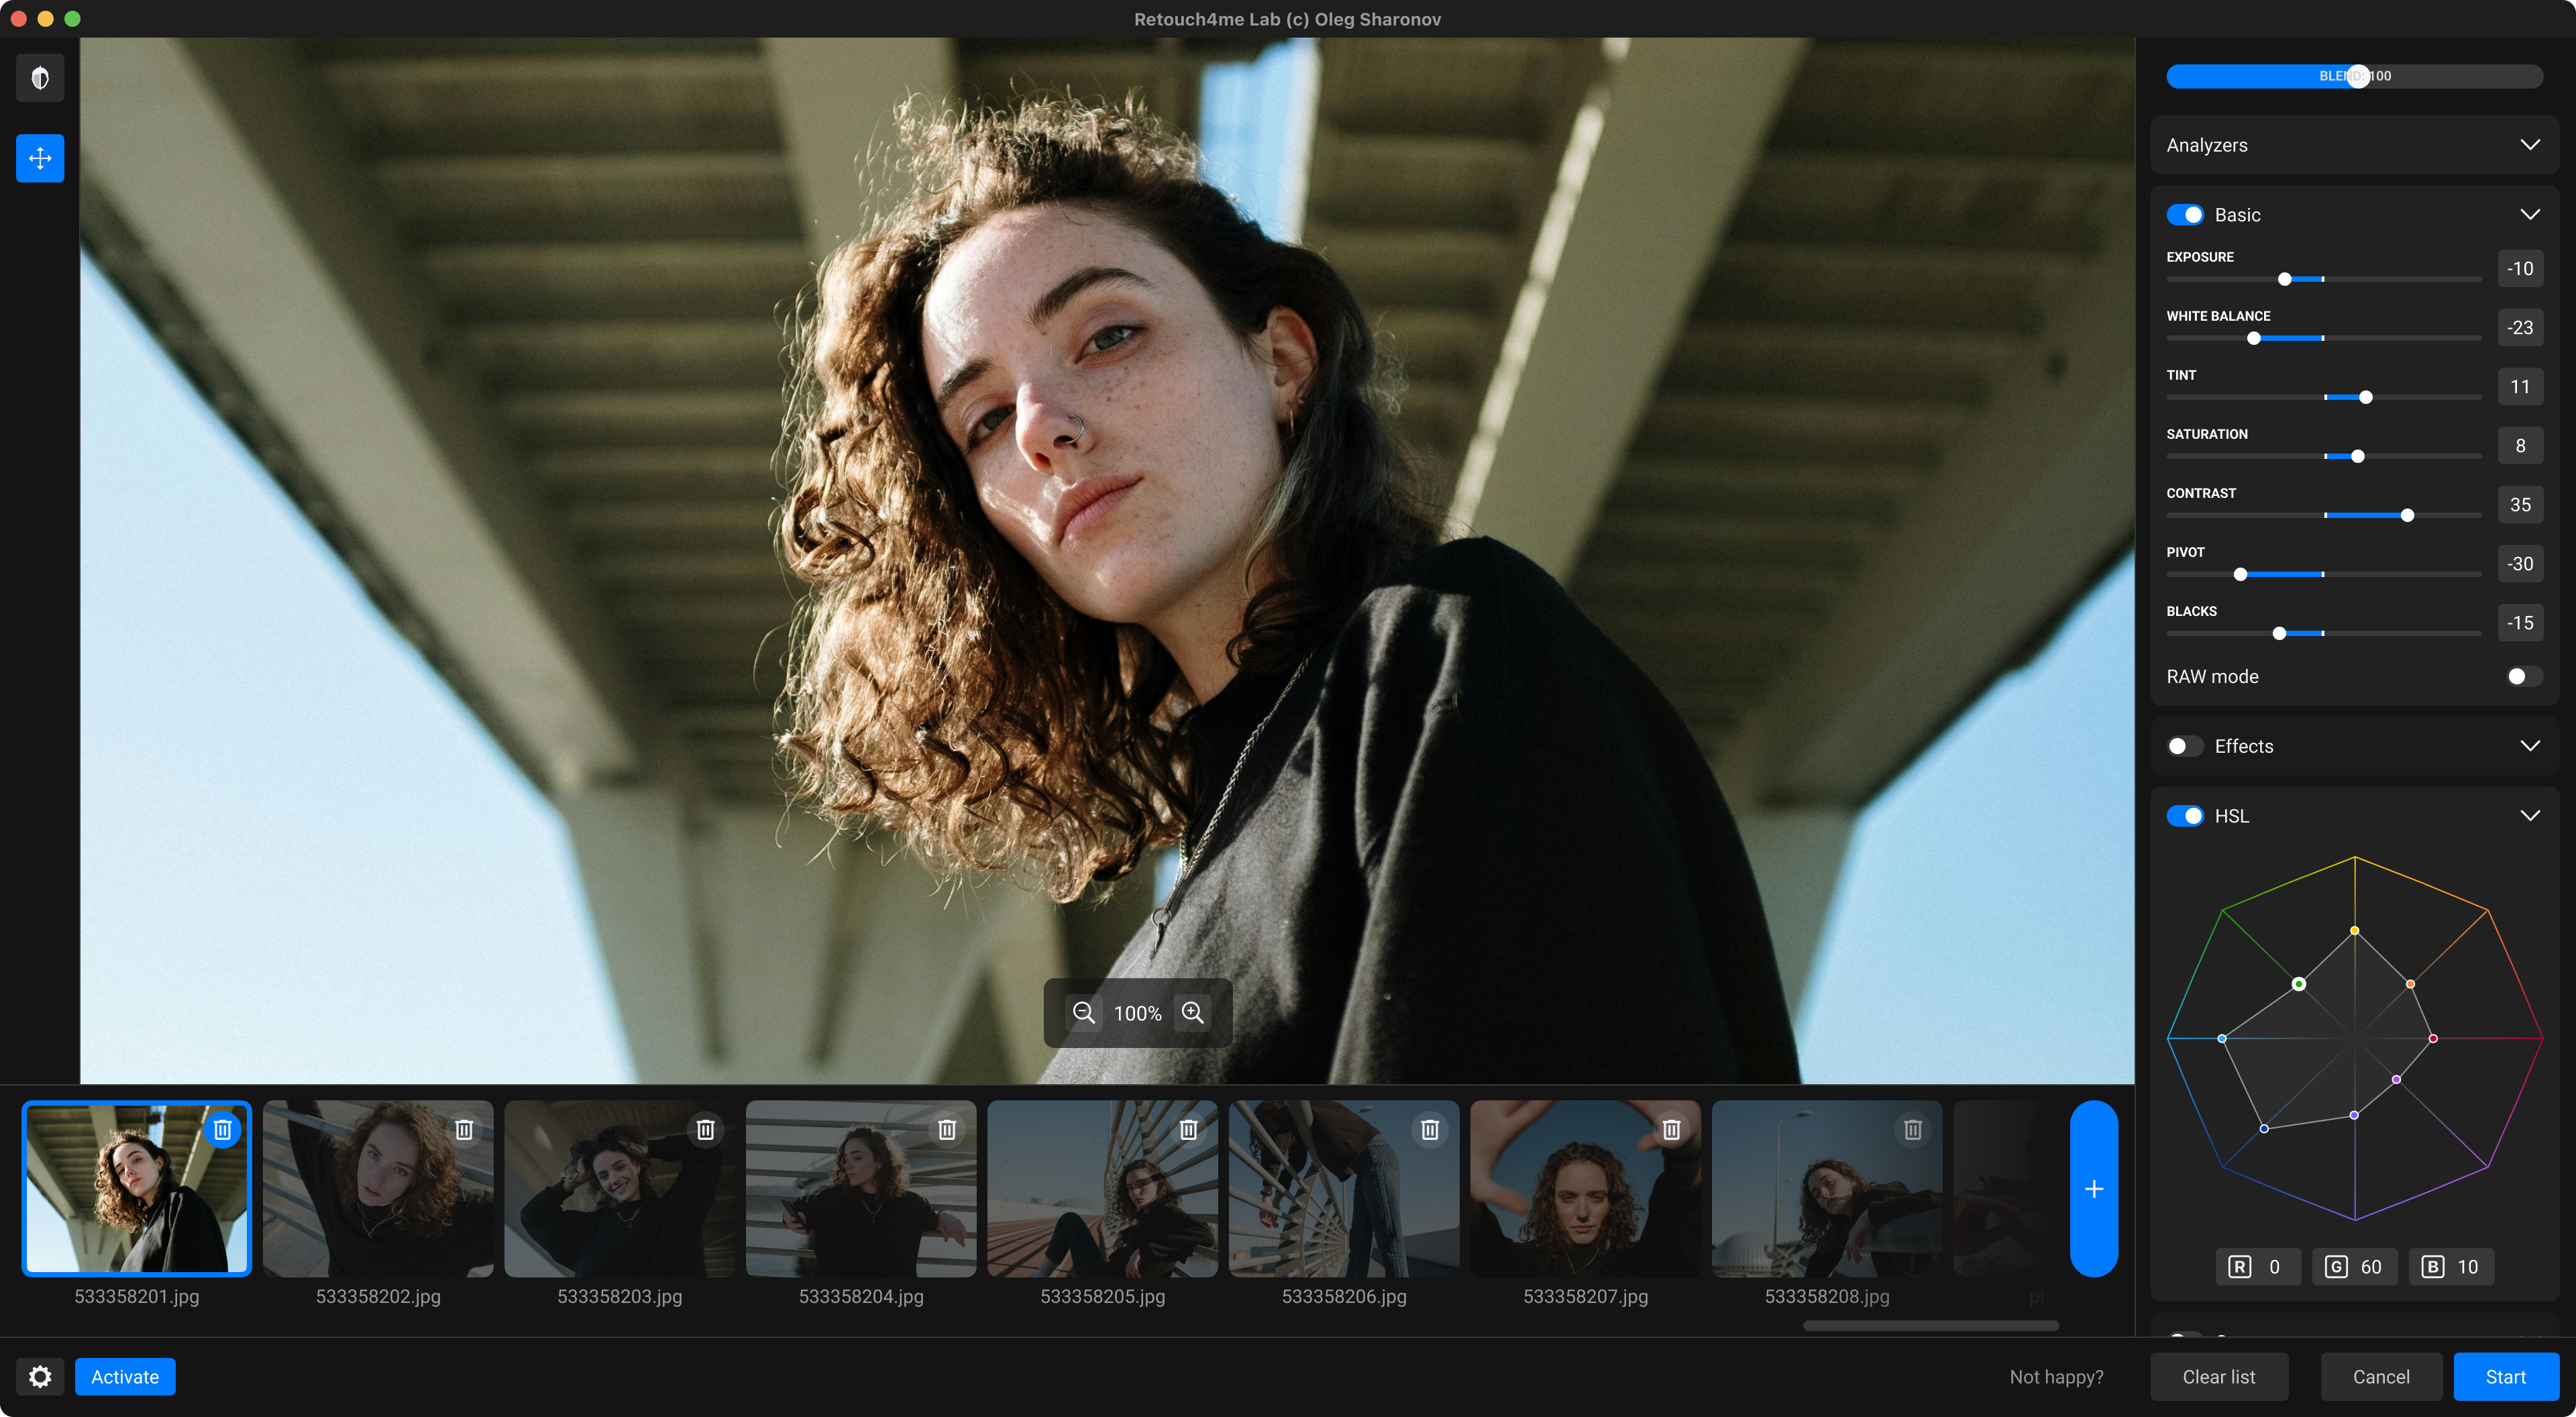Expand the Effects section chevron
The width and height of the screenshot is (2576, 1417).
coord(2531,745)
